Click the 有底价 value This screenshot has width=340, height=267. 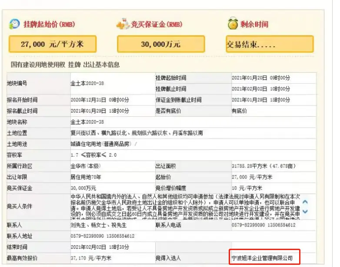[239, 111]
